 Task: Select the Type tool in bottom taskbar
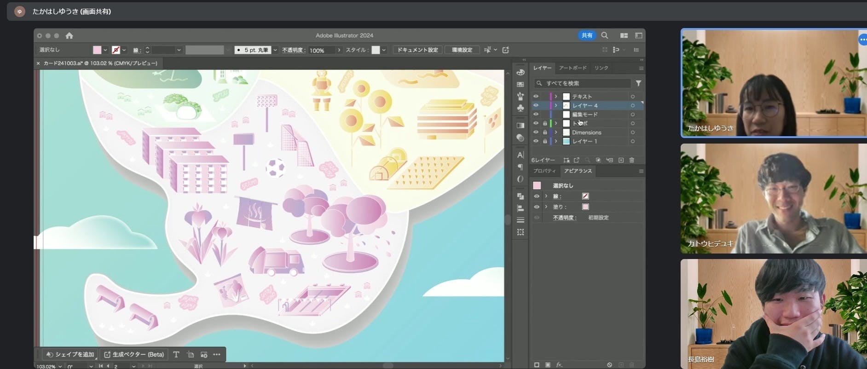pos(176,354)
